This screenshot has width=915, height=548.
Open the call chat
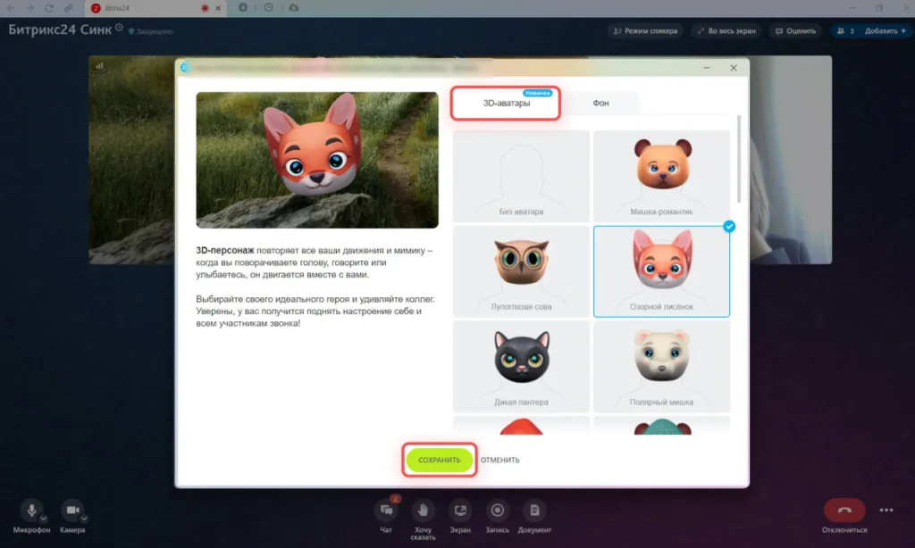click(386, 511)
